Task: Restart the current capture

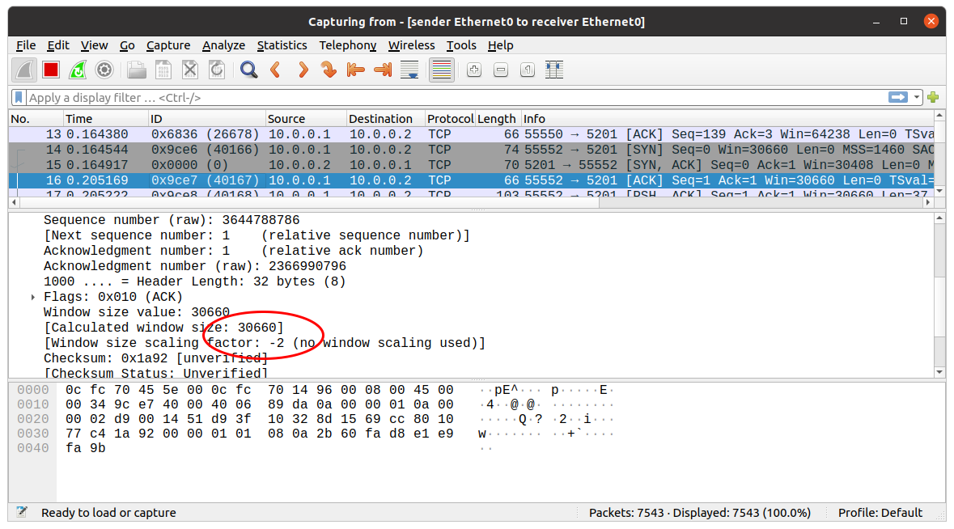Action: tap(78, 70)
